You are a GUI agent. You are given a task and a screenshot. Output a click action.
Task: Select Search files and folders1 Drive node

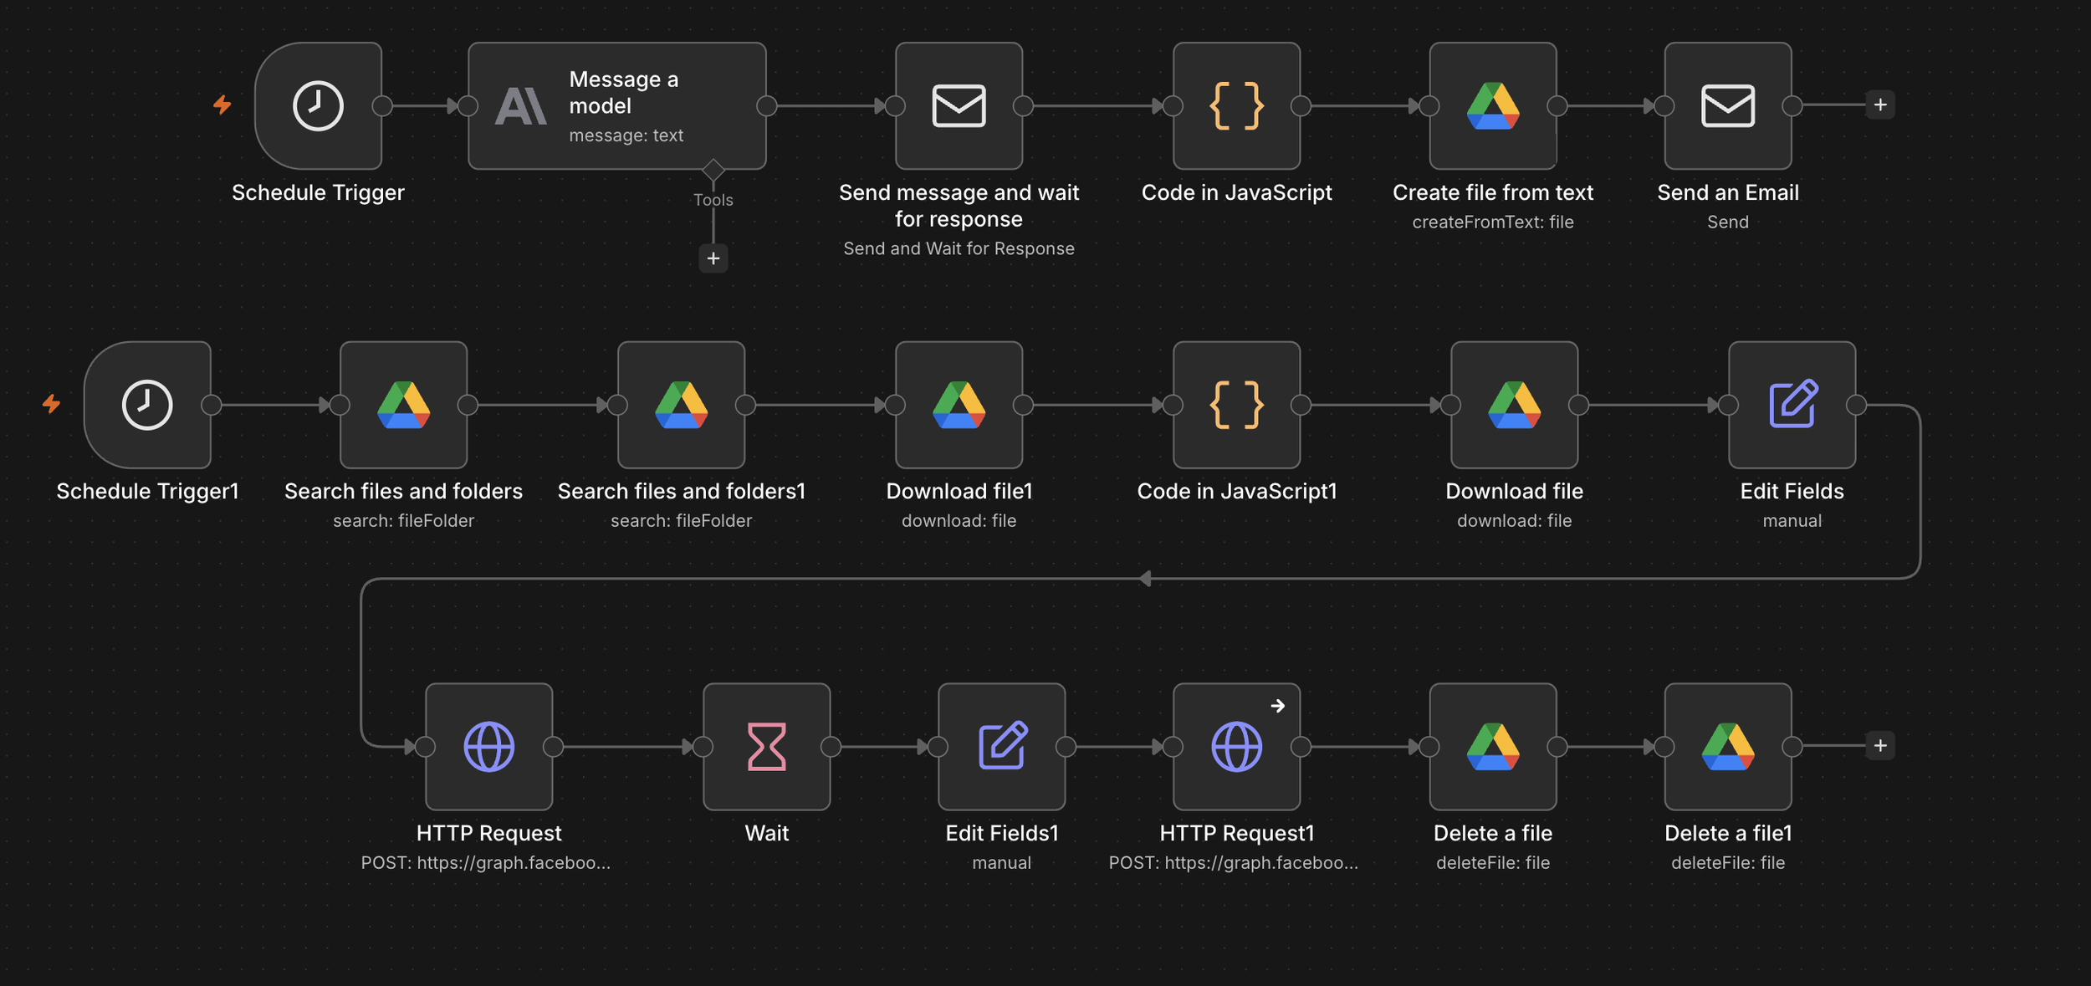[x=681, y=405]
